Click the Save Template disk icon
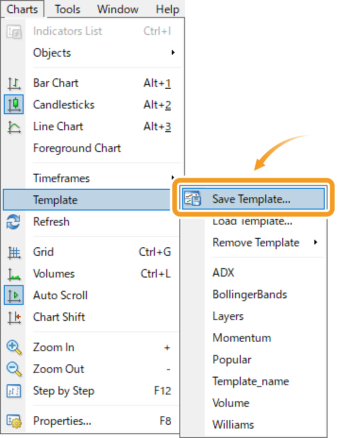 193,199
